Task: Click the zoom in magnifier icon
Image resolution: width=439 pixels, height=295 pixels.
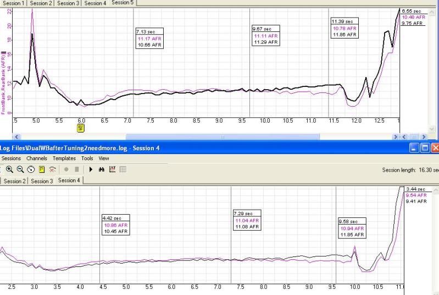Action: point(10,170)
